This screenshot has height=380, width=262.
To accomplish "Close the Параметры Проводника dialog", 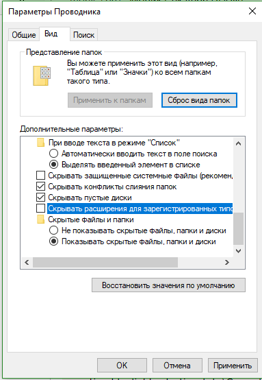I will click(252, 11).
